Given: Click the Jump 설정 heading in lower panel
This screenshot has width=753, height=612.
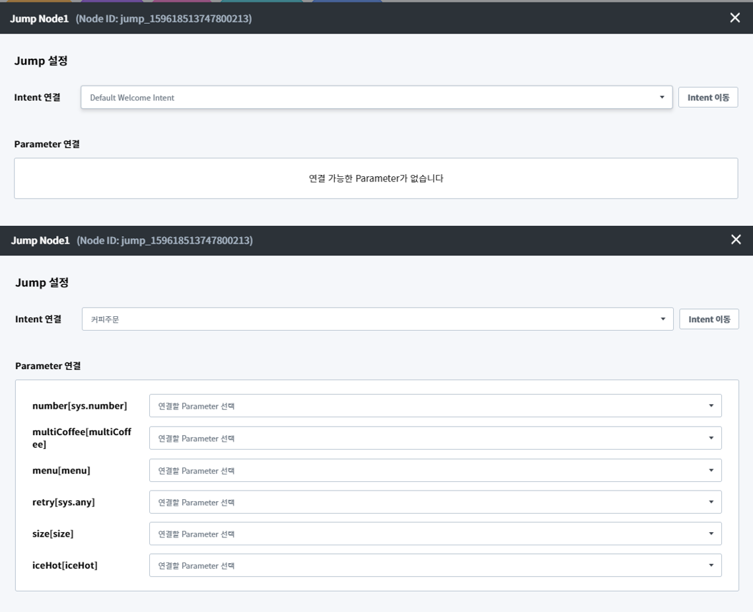Looking at the screenshot, I should pyautogui.click(x=42, y=283).
